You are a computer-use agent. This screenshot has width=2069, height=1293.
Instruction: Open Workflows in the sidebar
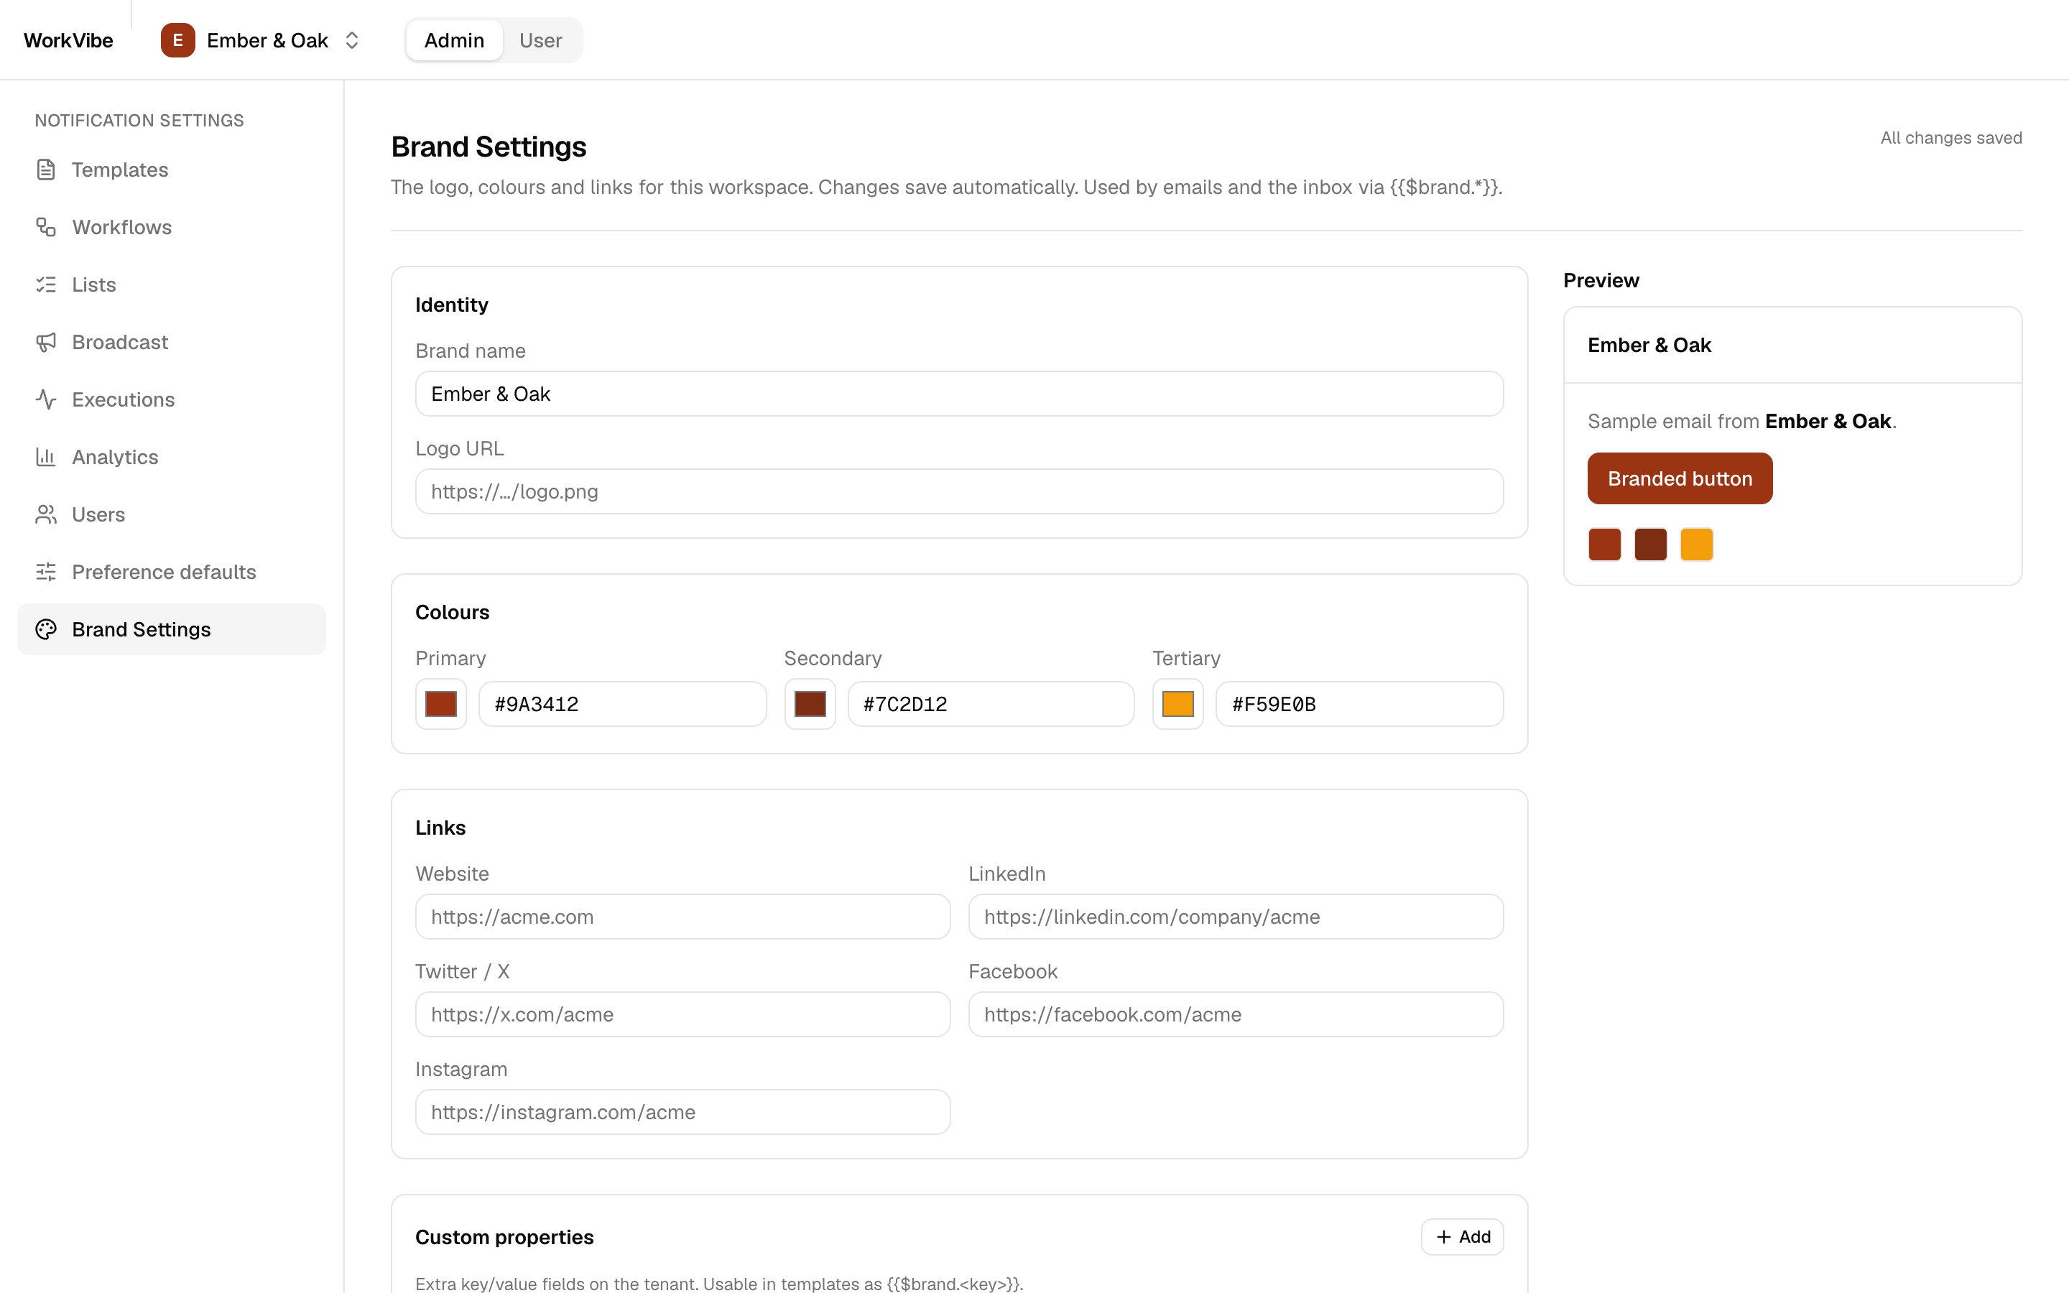coord(172,228)
